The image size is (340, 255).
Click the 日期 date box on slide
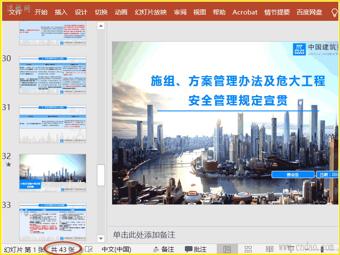pos(327,175)
